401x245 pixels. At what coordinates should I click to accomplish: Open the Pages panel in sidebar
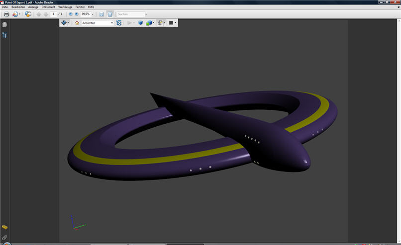coord(4,24)
